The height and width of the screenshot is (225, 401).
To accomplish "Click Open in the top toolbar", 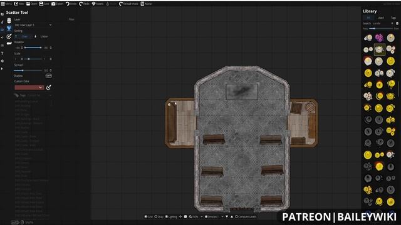I will click(32, 4).
